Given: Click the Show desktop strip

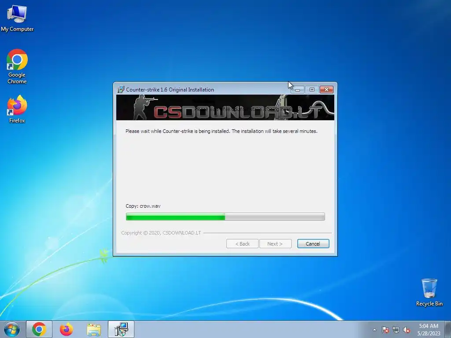Looking at the screenshot, I should click(448, 329).
